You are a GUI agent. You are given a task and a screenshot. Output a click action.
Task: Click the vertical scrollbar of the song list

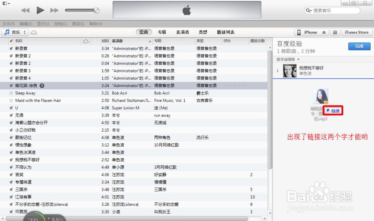(x=270, y=109)
